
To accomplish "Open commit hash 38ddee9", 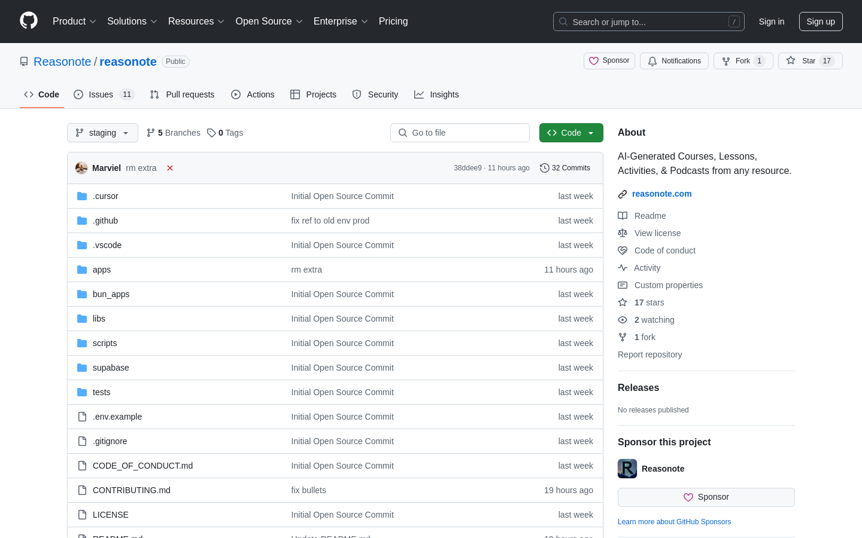I will (x=468, y=168).
